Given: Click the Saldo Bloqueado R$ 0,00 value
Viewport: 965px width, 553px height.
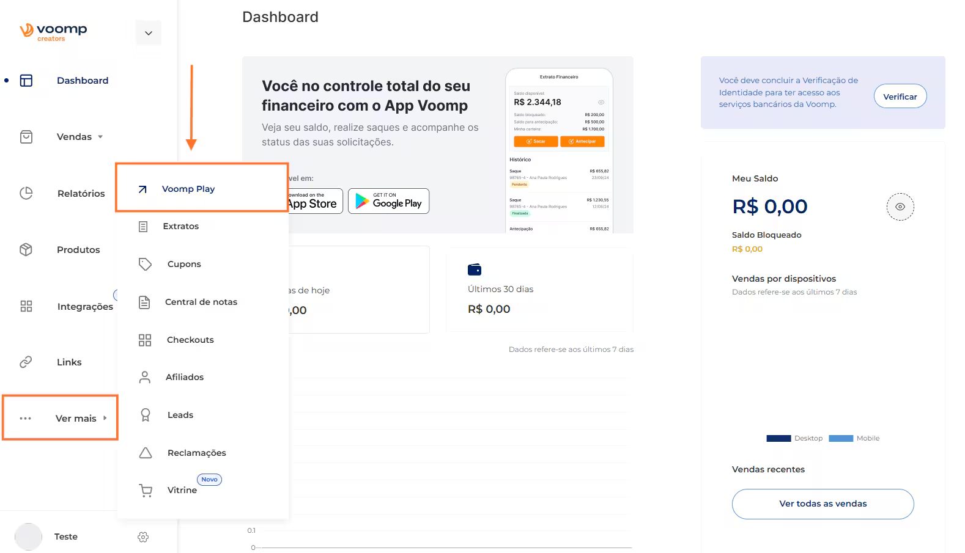Looking at the screenshot, I should [x=747, y=249].
